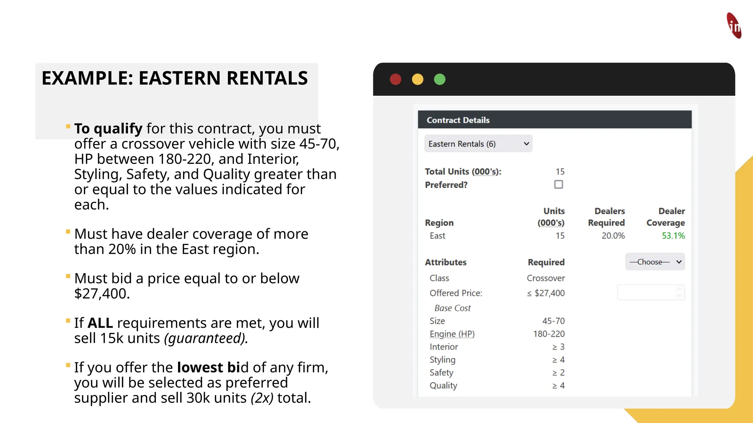Image resolution: width=753 pixels, height=423 pixels.
Task: Click the price requirement ≤ $27,400
Action: tap(546, 293)
